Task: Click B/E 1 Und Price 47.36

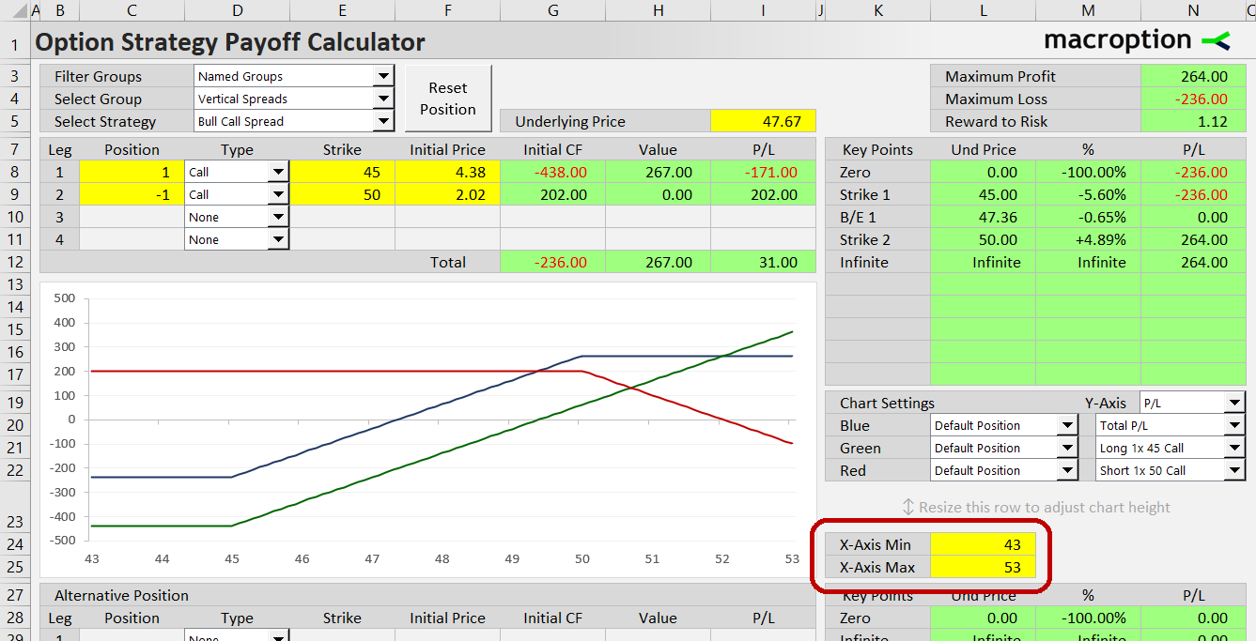Action: [x=983, y=217]
